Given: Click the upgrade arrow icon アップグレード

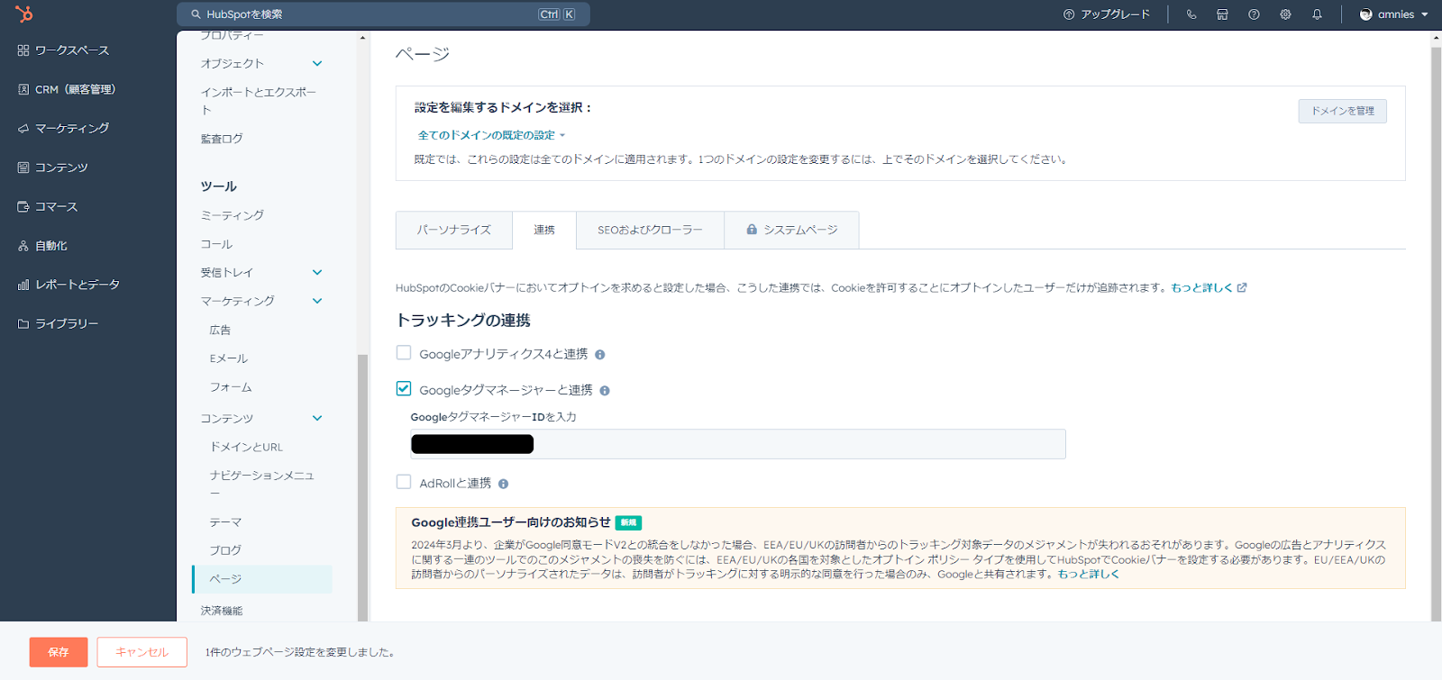Looking at the screenshot, I should [1069, 14].
